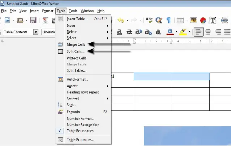Apply superscript formatting icon
231x146 pixels.
coord(138,32)
